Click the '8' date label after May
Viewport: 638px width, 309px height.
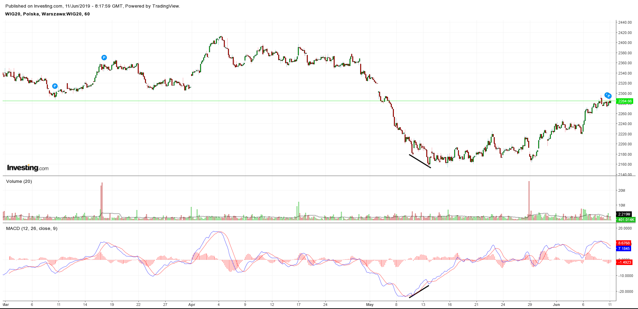[396, 305]
